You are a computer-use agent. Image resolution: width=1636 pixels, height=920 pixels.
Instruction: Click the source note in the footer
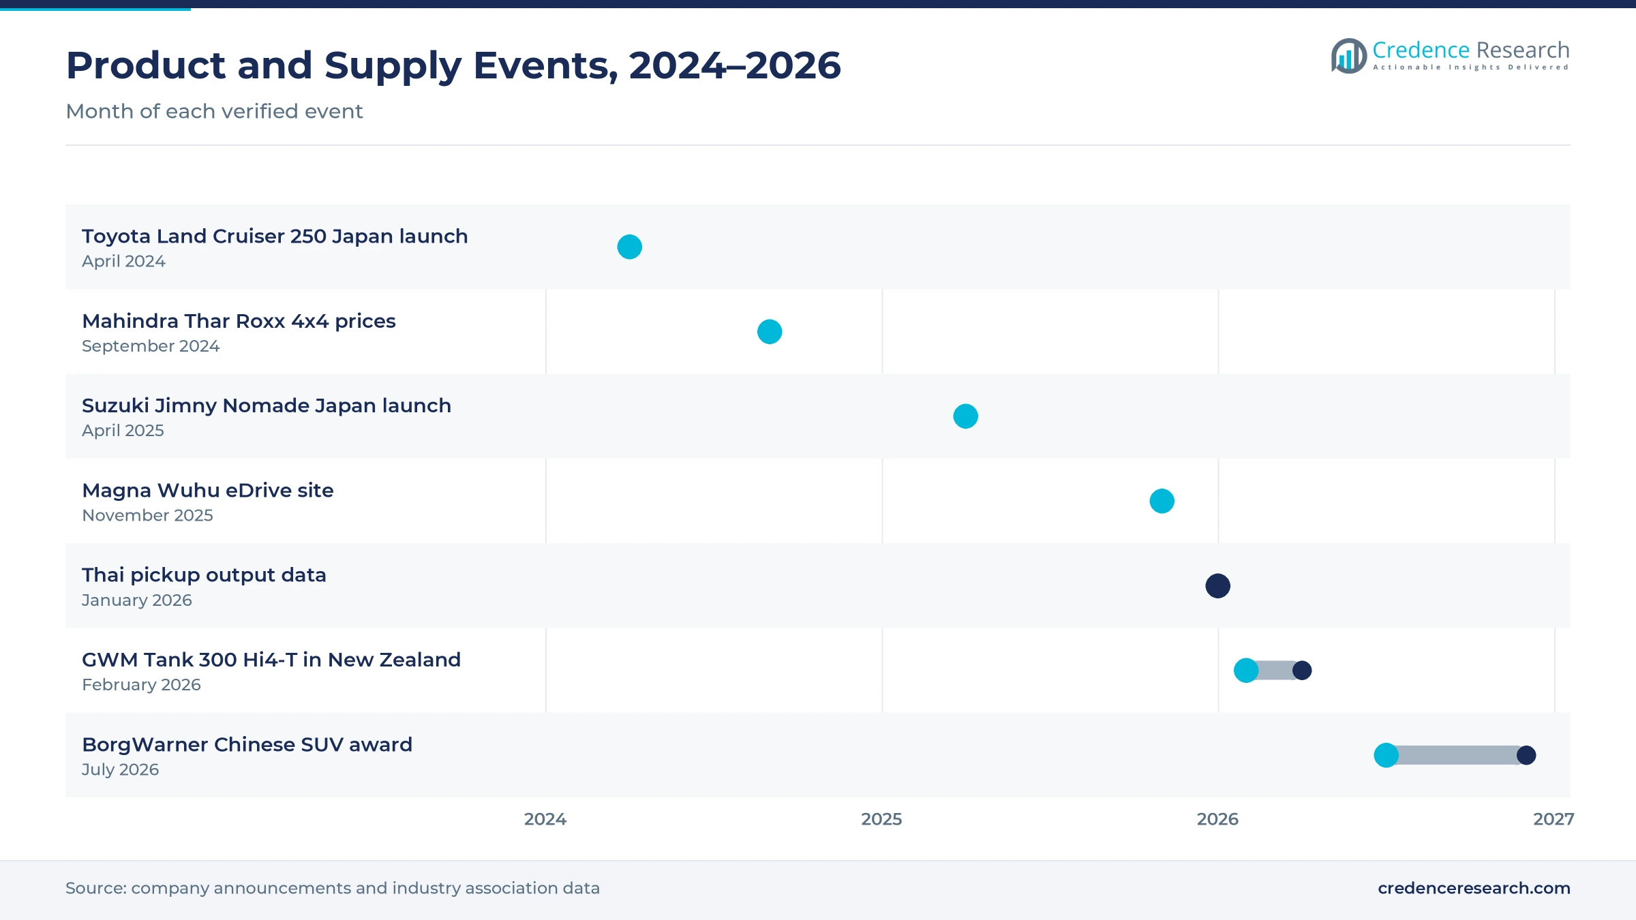pos(333,888)
